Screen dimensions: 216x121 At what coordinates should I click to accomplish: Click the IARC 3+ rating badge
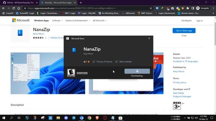coord(177,106)
